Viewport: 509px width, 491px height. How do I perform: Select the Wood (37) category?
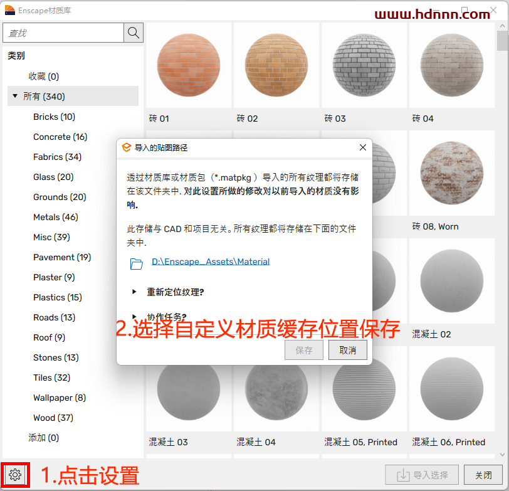point(53,418)
